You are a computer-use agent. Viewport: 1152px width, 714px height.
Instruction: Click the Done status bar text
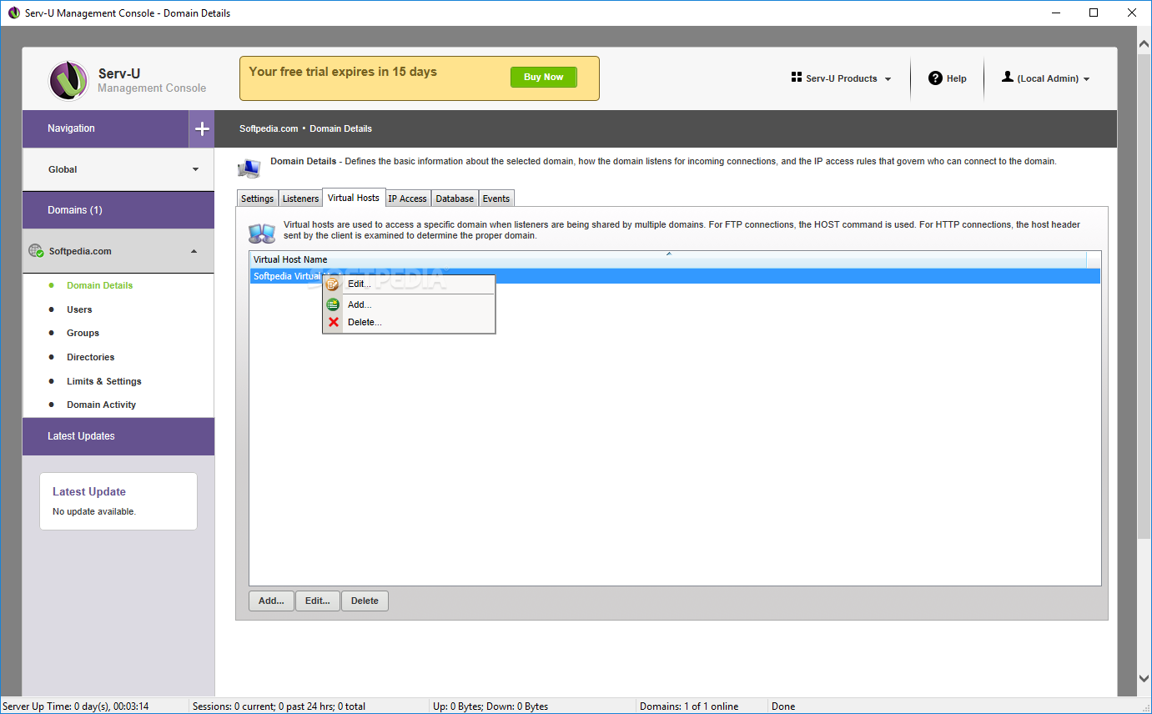[783, 706]
